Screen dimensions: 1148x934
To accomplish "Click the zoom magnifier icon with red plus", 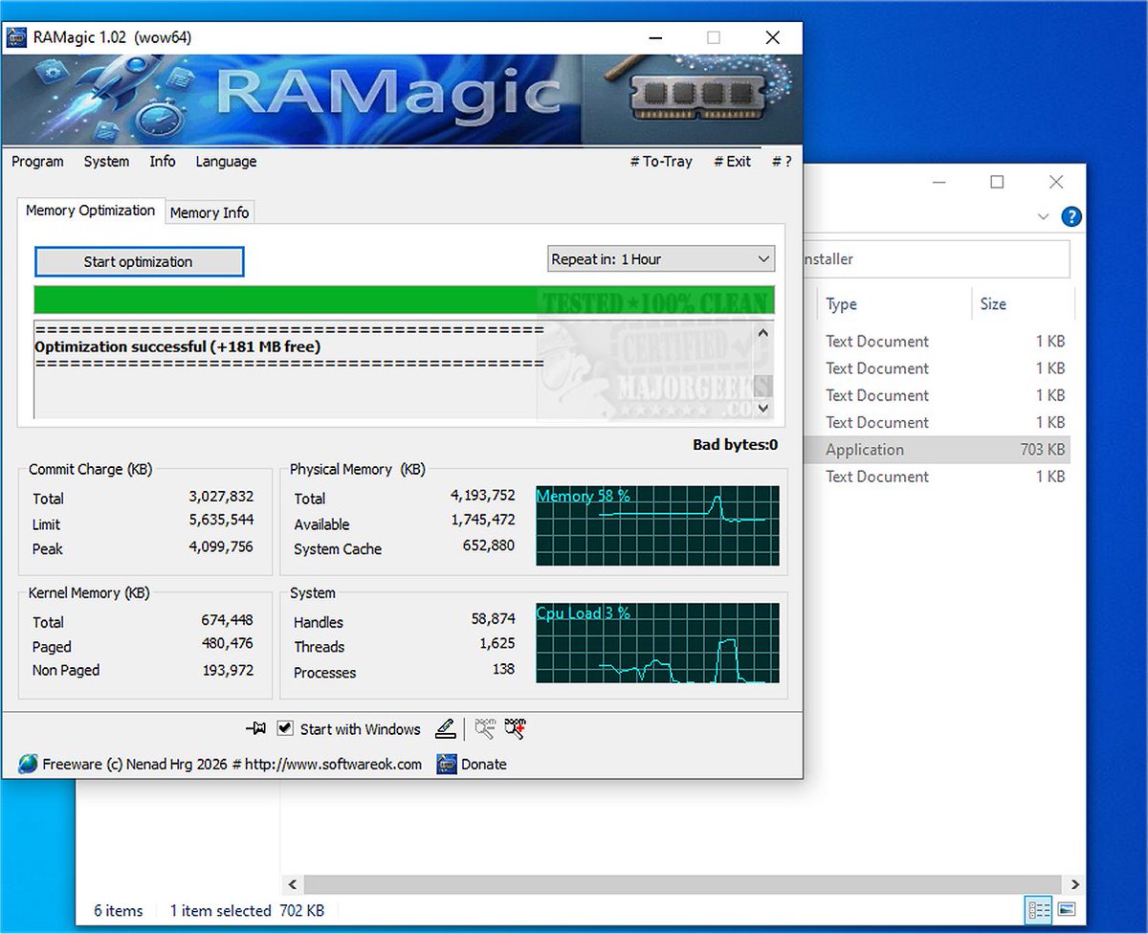I will (516, 729).
